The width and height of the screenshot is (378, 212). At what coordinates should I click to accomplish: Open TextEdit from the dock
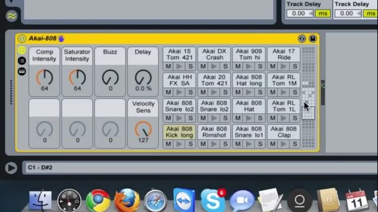point(270,200)
